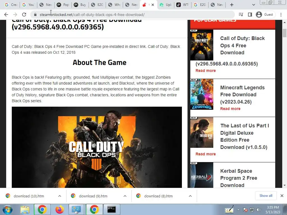Open the media control icon in toolbar
The image size is (287, 215).
coord(241,15)
